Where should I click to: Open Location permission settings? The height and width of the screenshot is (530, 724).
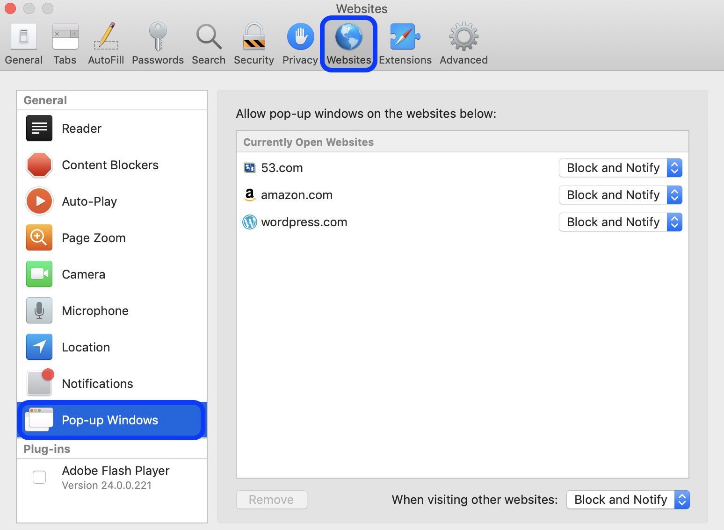click(x=86, y=347)
